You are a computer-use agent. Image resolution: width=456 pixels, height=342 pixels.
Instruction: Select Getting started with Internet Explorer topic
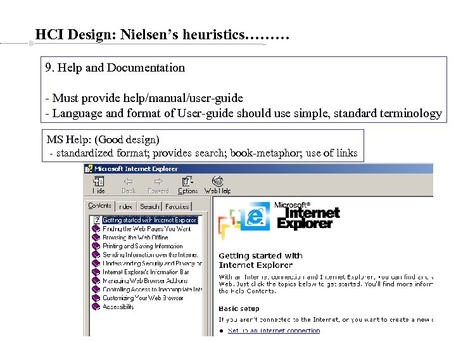pyautogui.click(x=150, y=220)
